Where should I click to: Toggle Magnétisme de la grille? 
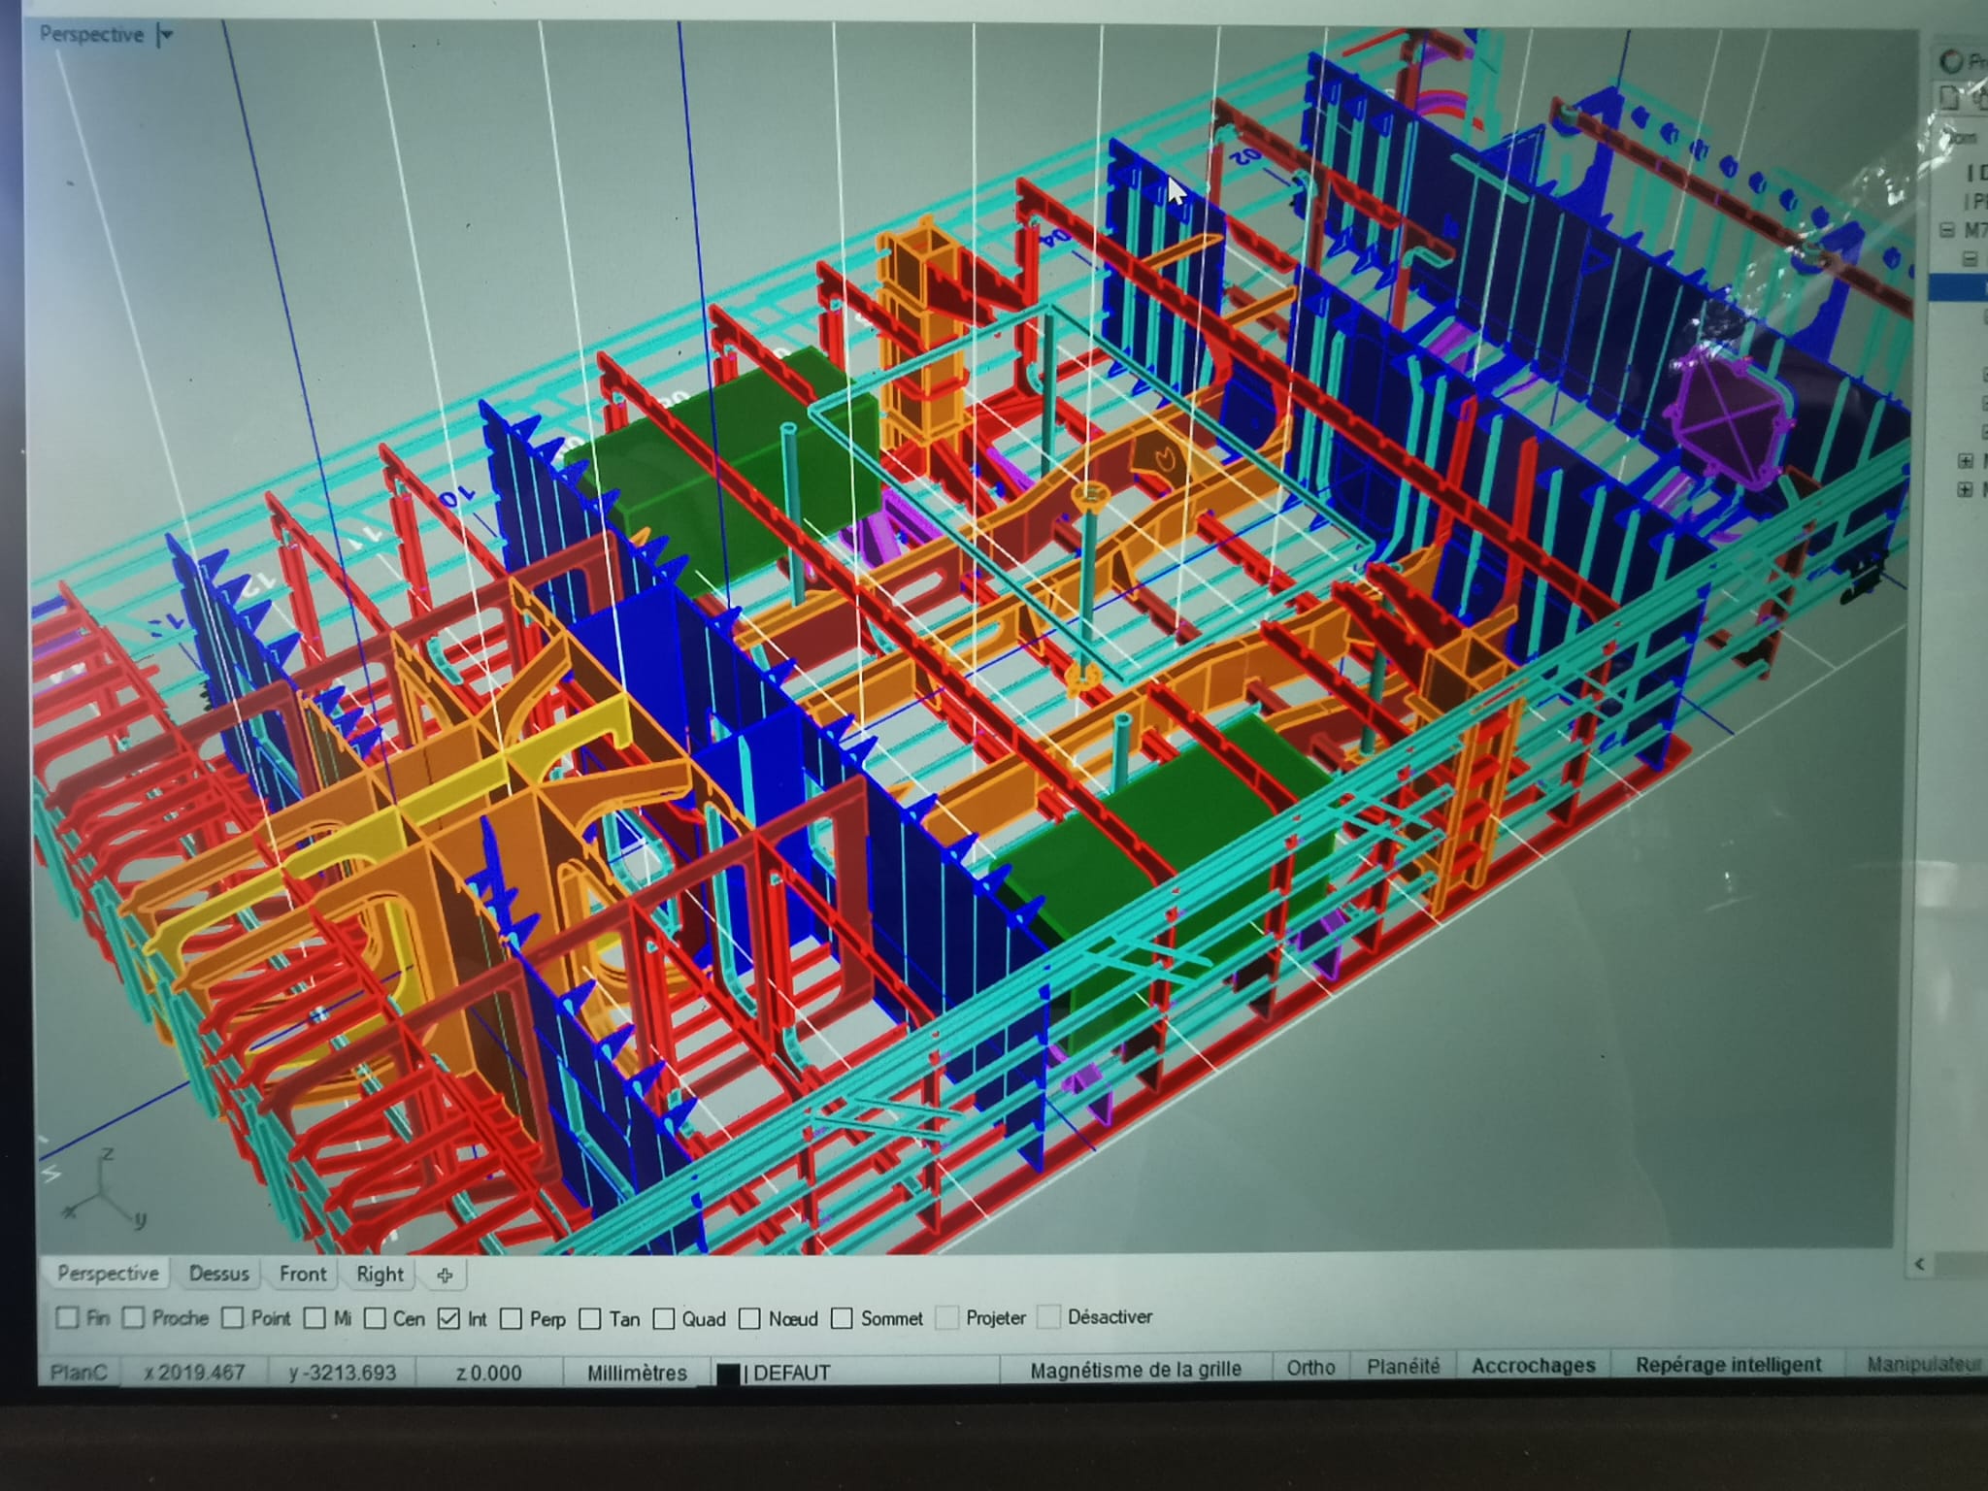(1135, 1369)
